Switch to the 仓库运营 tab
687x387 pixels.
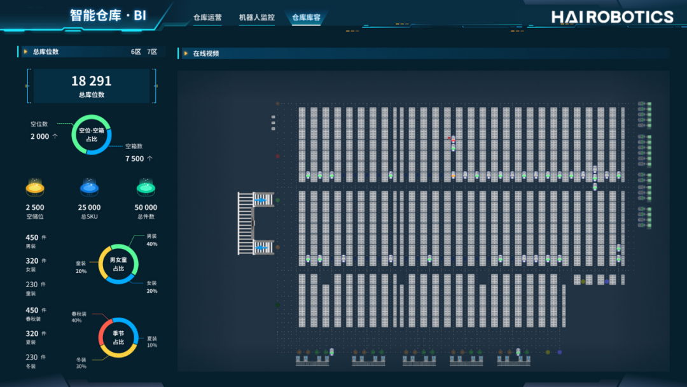point(207,18)
